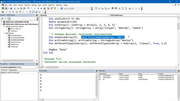
Task: Close the Project - VBAProject panel
Action: pyautogui.click(x=37, y=15)
